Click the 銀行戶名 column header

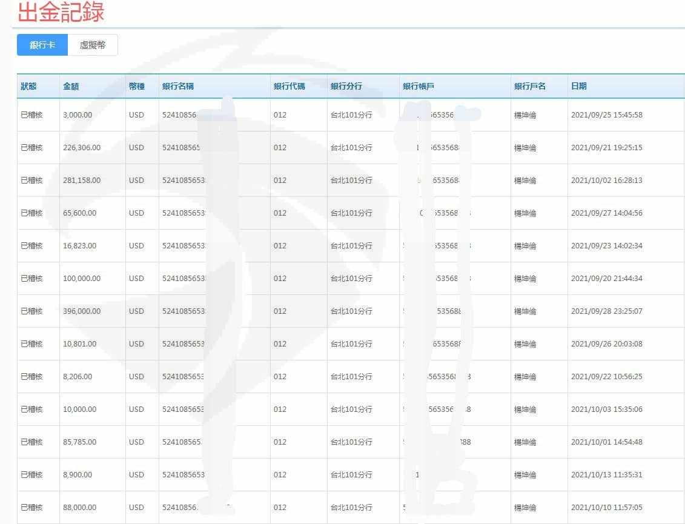530,86
